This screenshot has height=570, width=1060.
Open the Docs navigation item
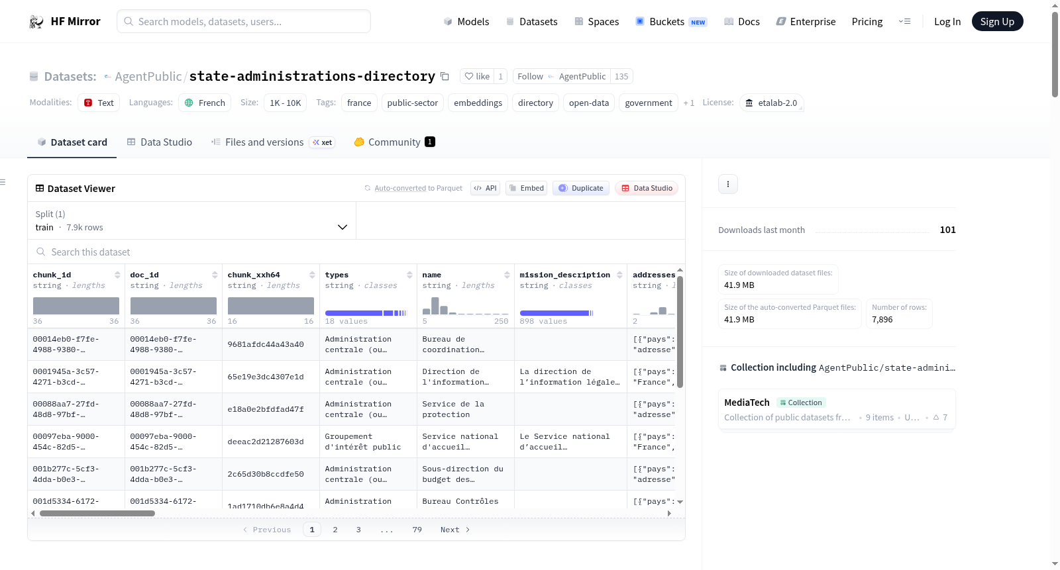pyautogui.click(x=742, y=22)
